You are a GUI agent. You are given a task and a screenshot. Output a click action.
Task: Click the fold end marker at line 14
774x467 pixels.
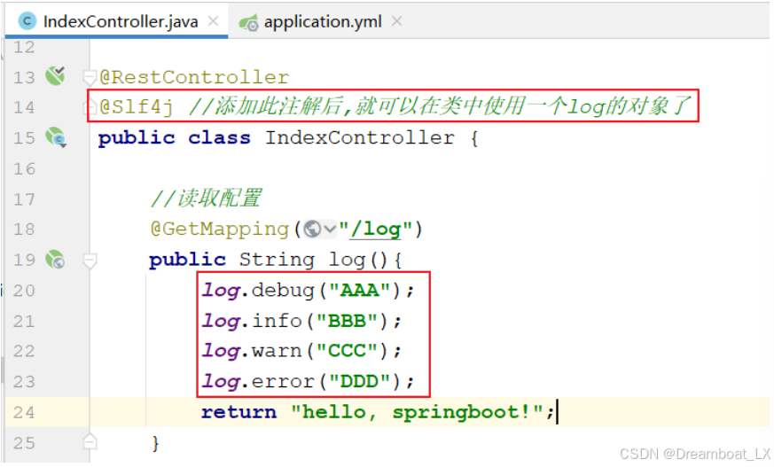point(90,106)
